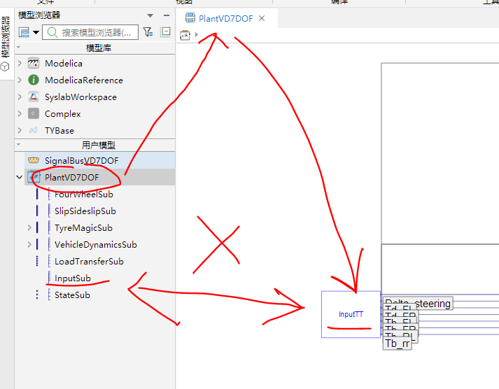Screen dimensions: 499x389
Task: Click the PlantVD7DOF model icon
Action: (34, 177)
